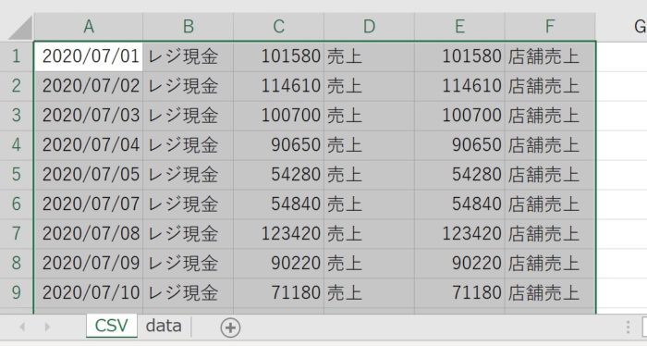Select 売上 cell in row 2
Viewport: 647px width, 346px height.
pos(369,86)
